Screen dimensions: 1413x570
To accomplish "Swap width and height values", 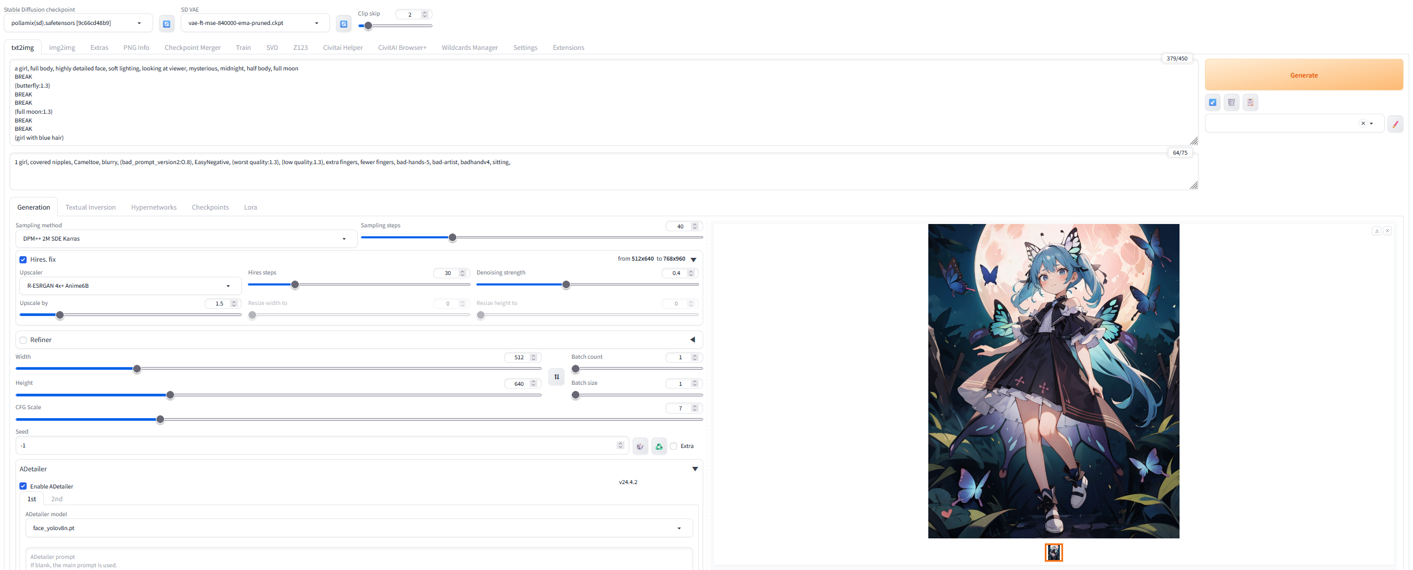I will pos(556,377).
